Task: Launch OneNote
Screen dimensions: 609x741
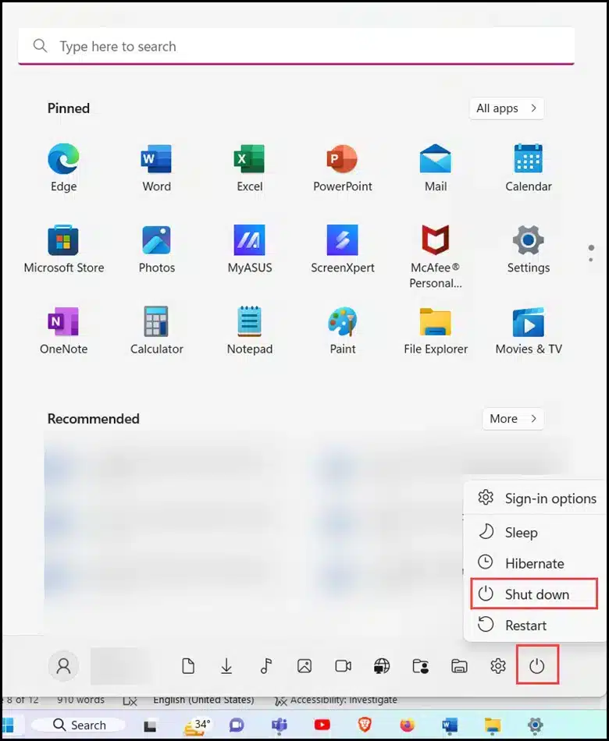Action: [63, 331]
